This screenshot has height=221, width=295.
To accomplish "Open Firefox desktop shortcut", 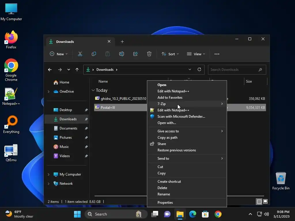I will [11, 40].
